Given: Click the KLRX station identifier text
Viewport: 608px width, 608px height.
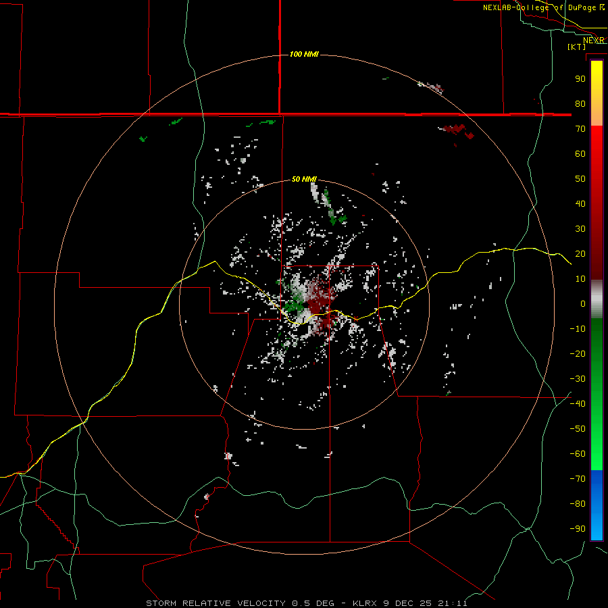Looking at the screenshot, I should (x=365, y=603).
